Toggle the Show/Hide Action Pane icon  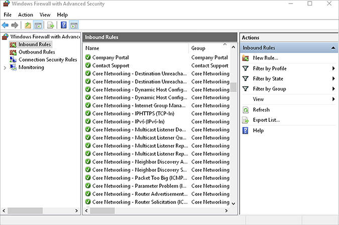74,25
